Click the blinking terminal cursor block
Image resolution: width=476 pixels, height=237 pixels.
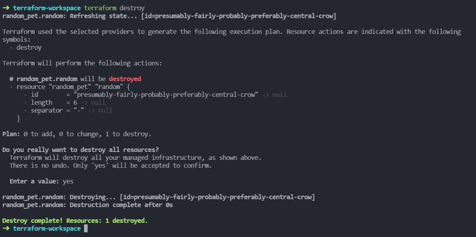(86, 229)
